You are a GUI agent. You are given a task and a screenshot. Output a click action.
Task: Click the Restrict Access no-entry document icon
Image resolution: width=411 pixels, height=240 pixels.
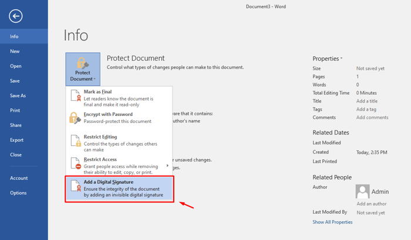click(76, 163)
